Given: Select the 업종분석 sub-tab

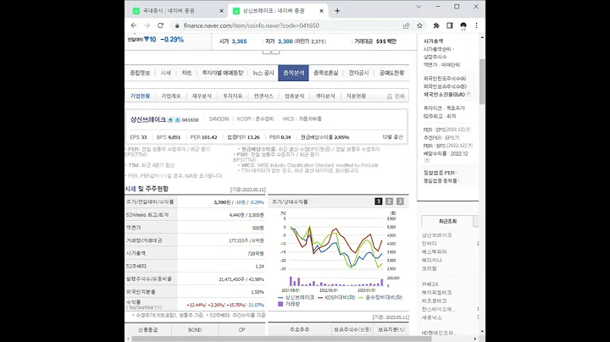Looking at the screenshot, I should click(295, 96).
